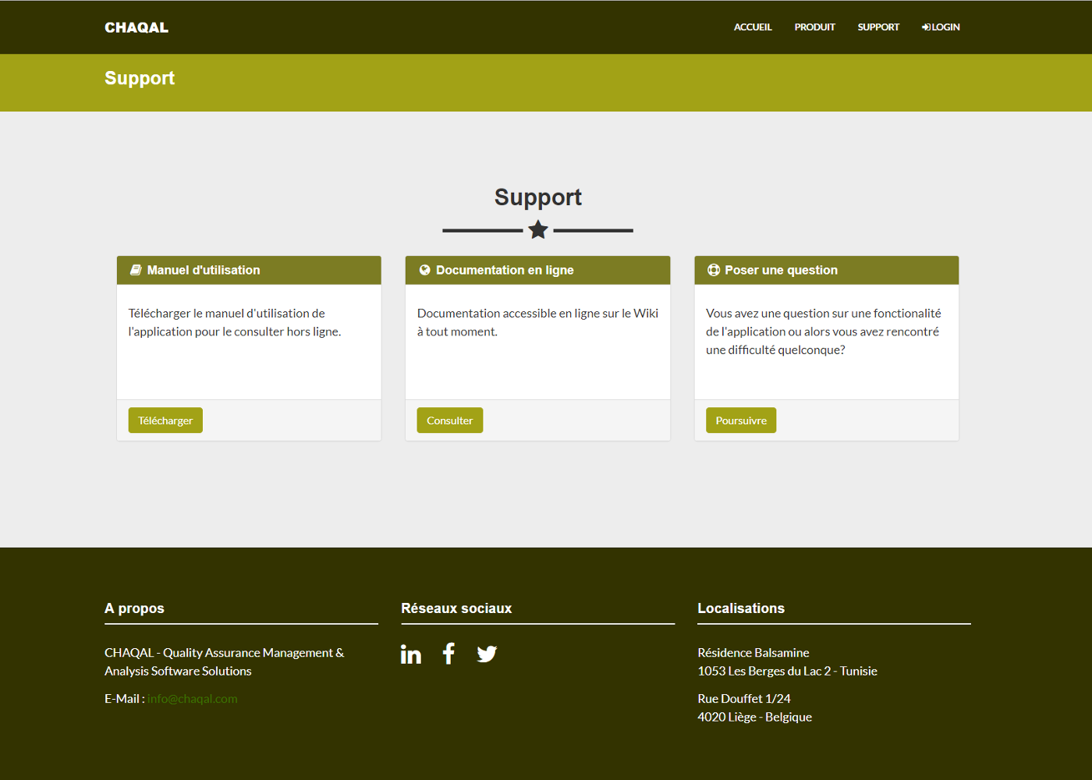Click the Support title in the green banner

(x=140, y=79)
